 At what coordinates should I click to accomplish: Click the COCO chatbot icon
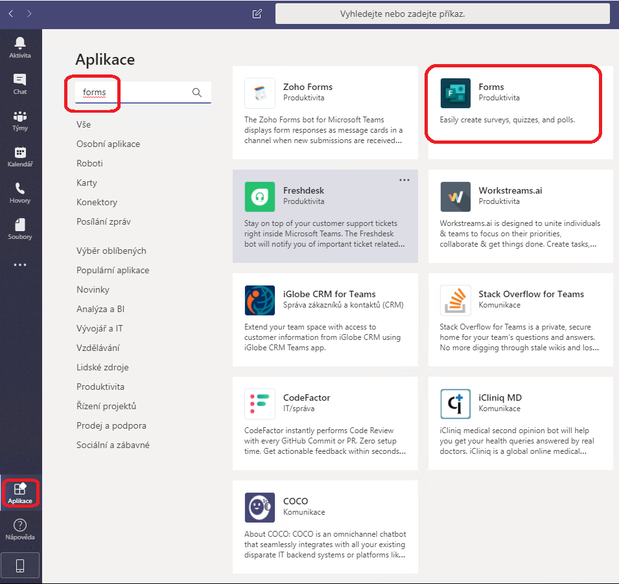point(259,508)
